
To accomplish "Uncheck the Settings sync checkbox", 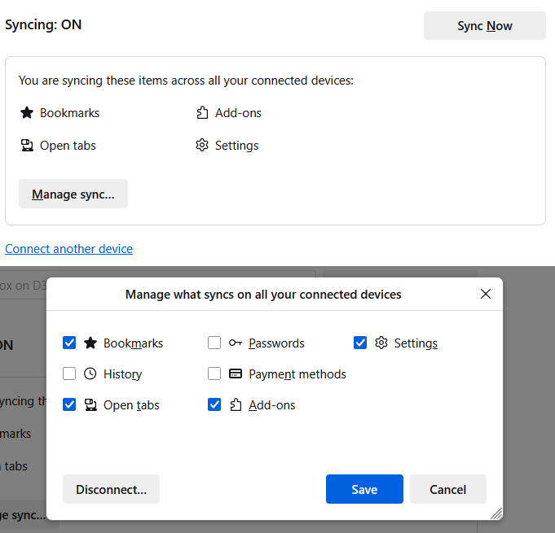I will (x=360, y=343).
